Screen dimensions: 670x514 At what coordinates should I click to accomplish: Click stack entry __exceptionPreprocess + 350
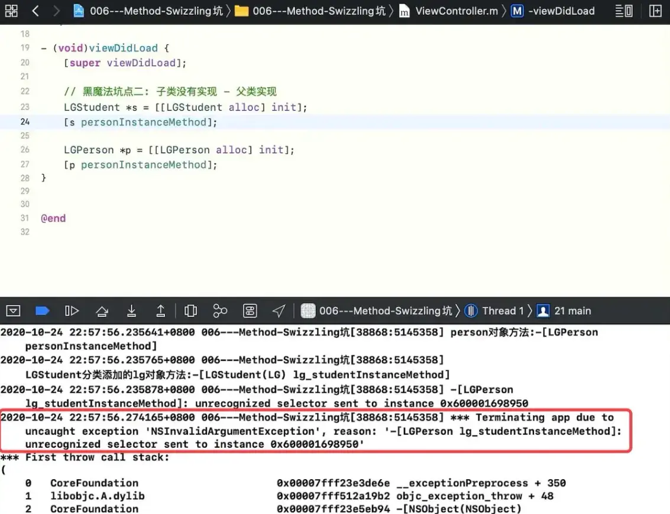(481, 483)
